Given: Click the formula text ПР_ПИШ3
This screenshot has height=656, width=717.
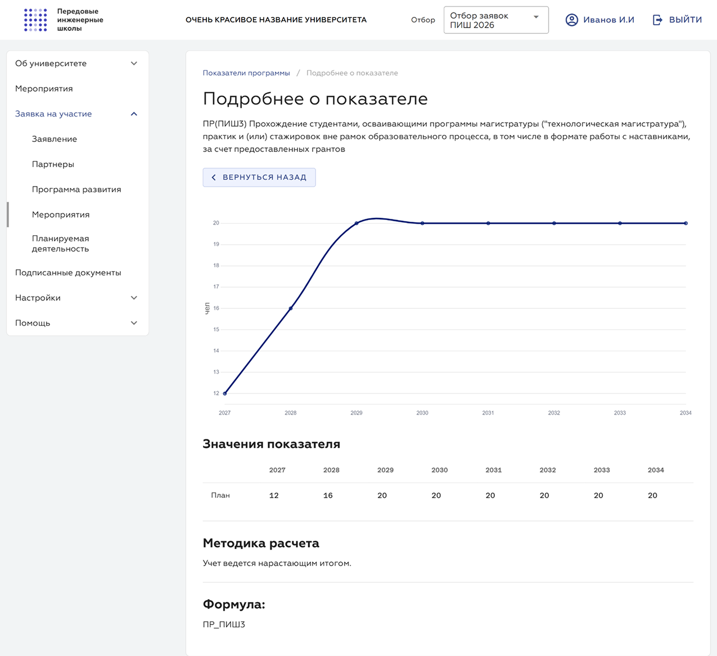Looking at the screenshot, I should pos(224,624).
